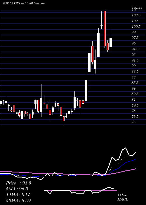Click the '12MA : 92.5' readout
The image size is (146, 205).
18,195
